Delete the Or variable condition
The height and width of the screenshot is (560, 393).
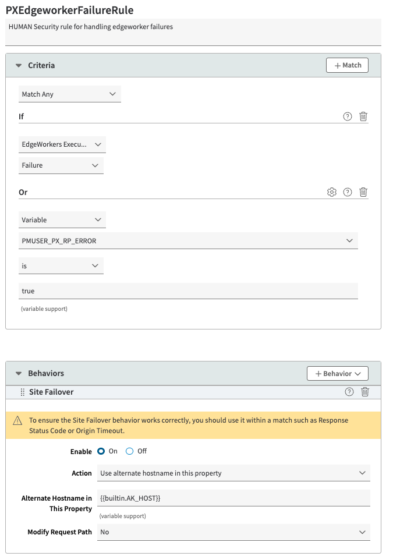pos(363,192)
